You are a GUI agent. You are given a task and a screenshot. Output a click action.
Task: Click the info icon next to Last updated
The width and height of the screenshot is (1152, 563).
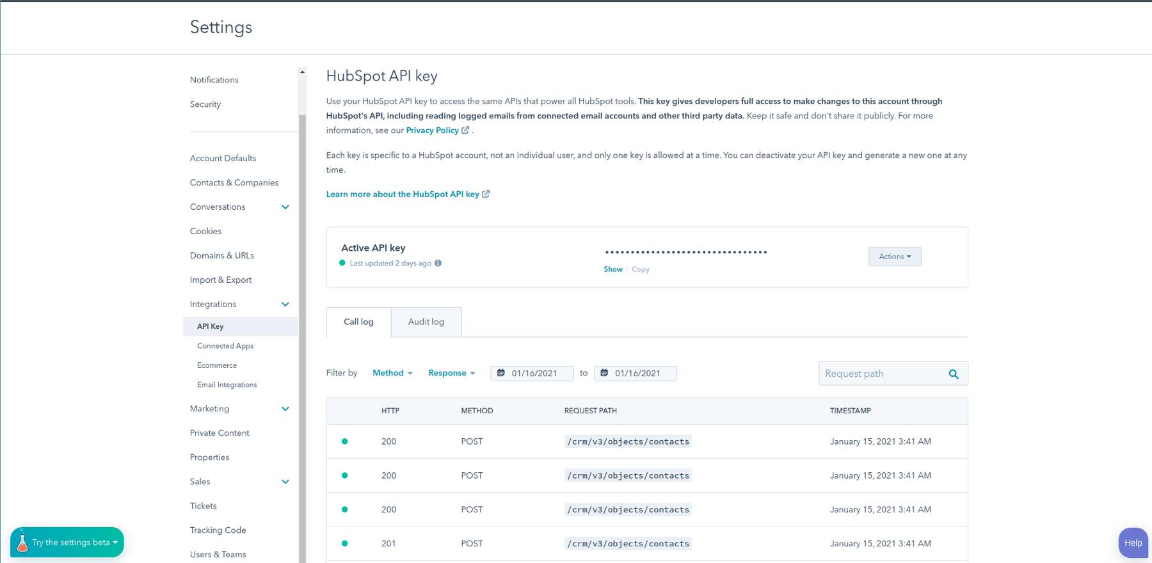tap(438, 263)
